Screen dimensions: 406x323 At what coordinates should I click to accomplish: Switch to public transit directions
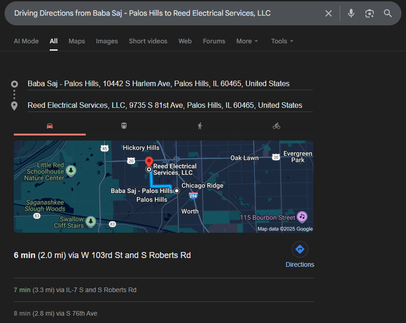pos(124,126)
